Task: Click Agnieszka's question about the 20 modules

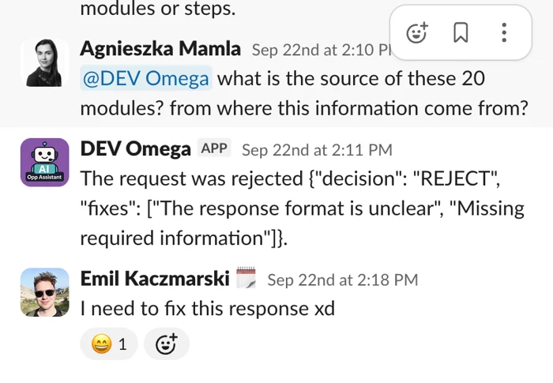Action: tap(304, 94)
